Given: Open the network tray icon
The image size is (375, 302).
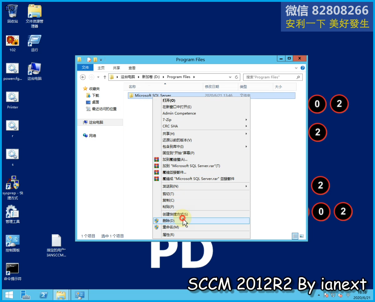Looking at the screenshot, I should click(333, 295).
